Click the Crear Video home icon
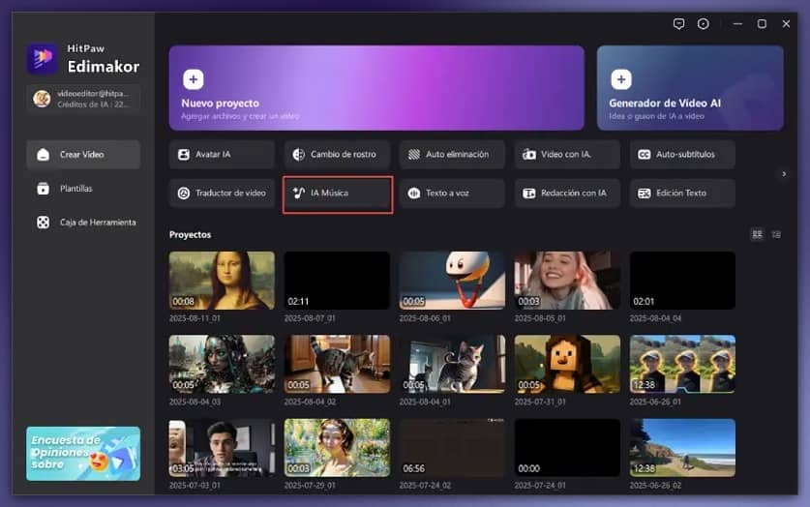 coord(43,155)
